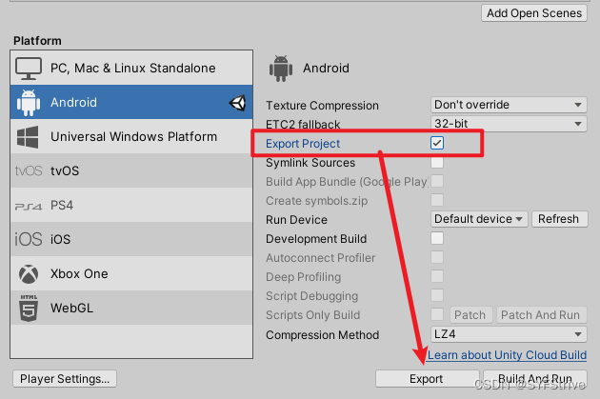Image resolution: width=600 pixels, height=399 pixels.
Task: Open Player Settings...
Action: click(x=65, y=379)
